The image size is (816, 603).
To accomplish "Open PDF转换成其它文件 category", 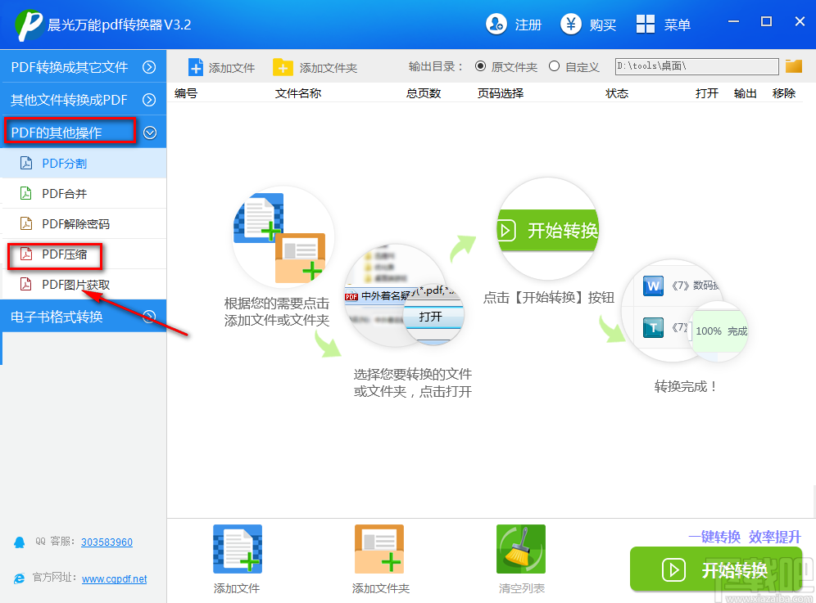I will pos(84,66).
